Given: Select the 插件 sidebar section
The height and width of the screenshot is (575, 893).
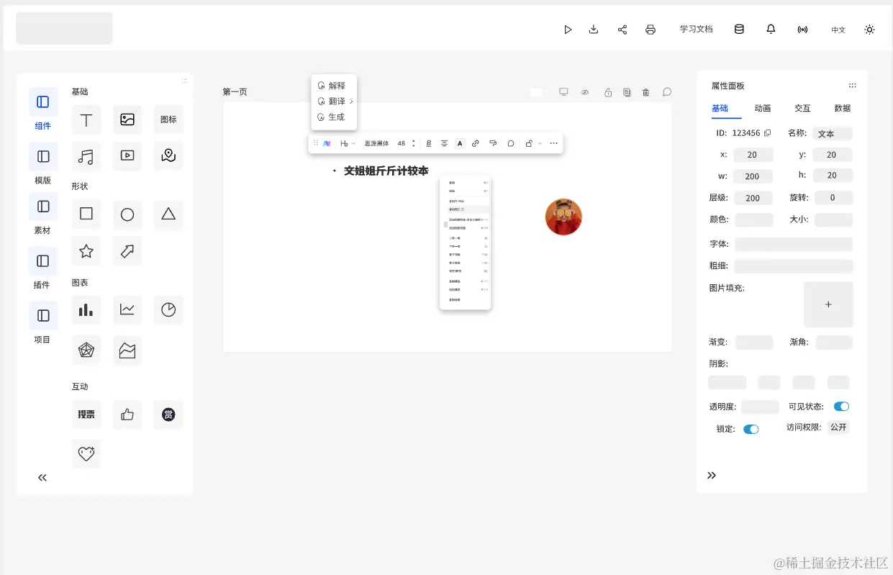Looking at the screenshot, I should pos(43,268).
